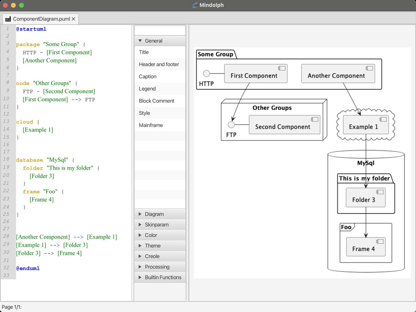This screenshot has height=312, width=416.
Task: Click the HTTP interface circle
Action: tap(206, 73)
